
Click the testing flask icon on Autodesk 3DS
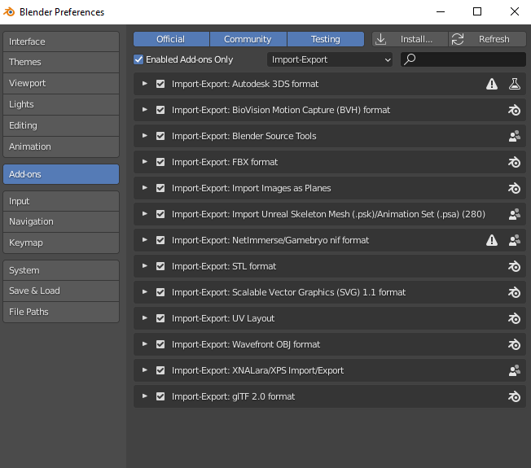(x=514, y=84)
